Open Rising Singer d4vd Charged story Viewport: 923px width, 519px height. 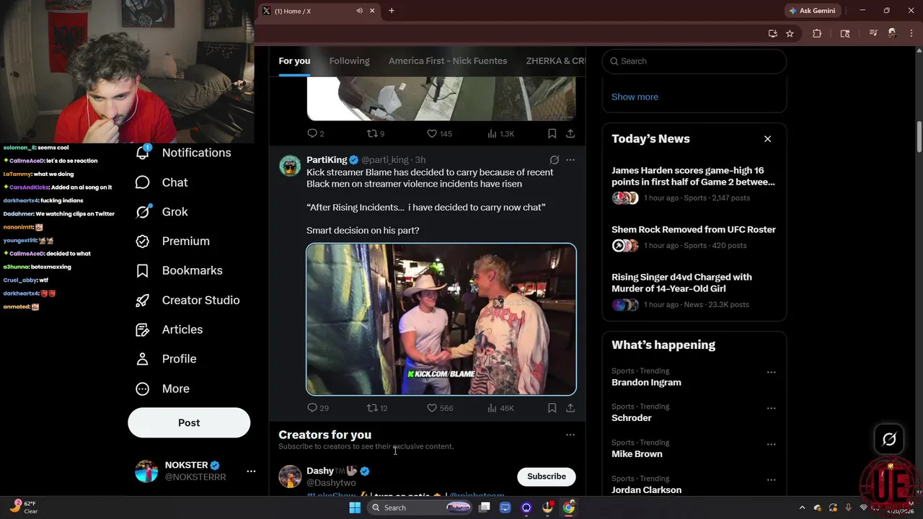tap(694, 290)
